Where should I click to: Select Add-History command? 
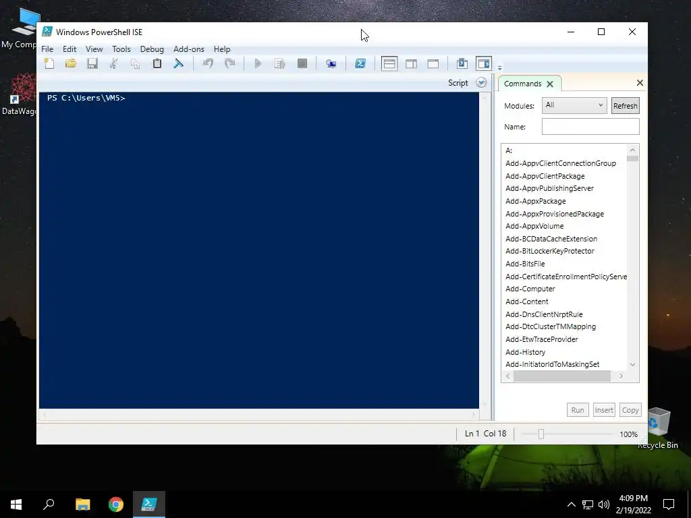[525, 352]
